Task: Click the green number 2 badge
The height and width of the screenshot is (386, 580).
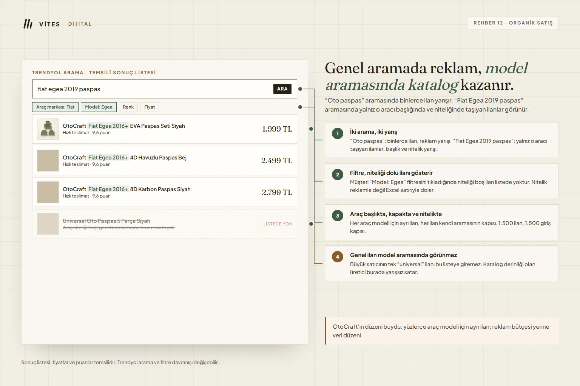Action: [x=338, y=175]
